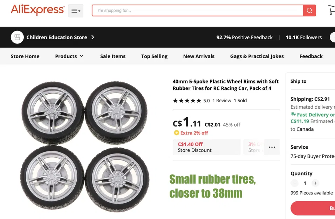Click the Children Education Store icon
The height and width of the screenshot is (219, 335).
(x=17, y=37)
